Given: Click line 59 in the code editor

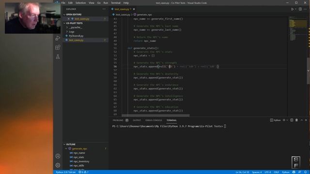Looking at the screenshot, I should tap(158, 77).
